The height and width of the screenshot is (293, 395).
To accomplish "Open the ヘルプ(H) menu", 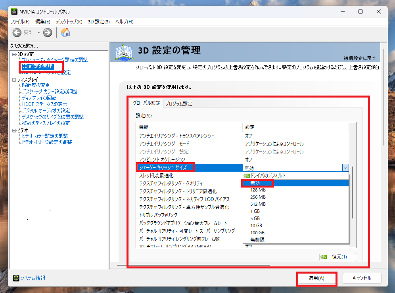I will point(124,21).
